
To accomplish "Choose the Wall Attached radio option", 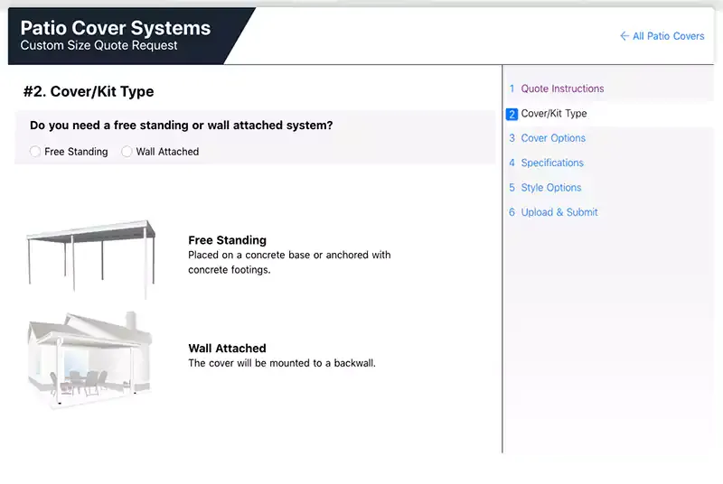I will pyautogui.click(x=127, y=152).
